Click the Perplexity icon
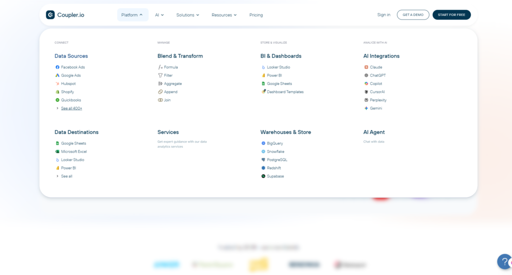The width and height of the screenshot is (512, 275). 366,100
